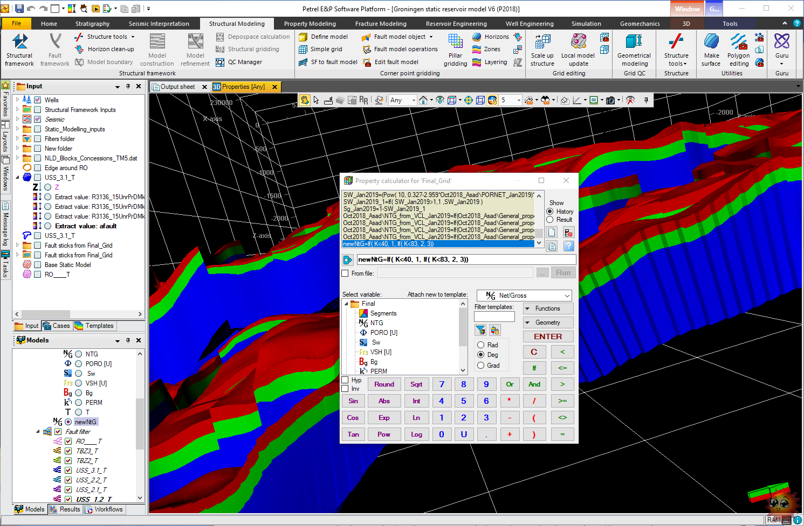
Task: Expand the Geometry dropdown
Action: [x=548, y=322]
